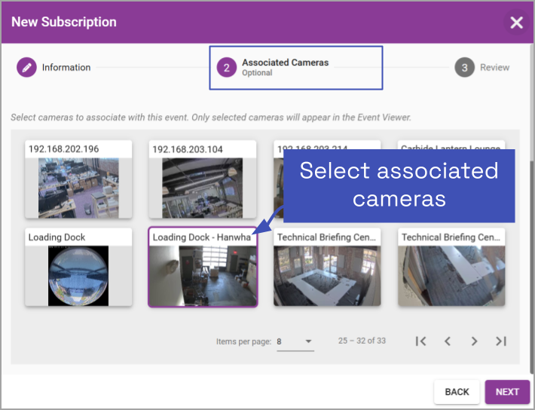Click the step 2 circle icon

pyautogui.click(x=227, y=68)
